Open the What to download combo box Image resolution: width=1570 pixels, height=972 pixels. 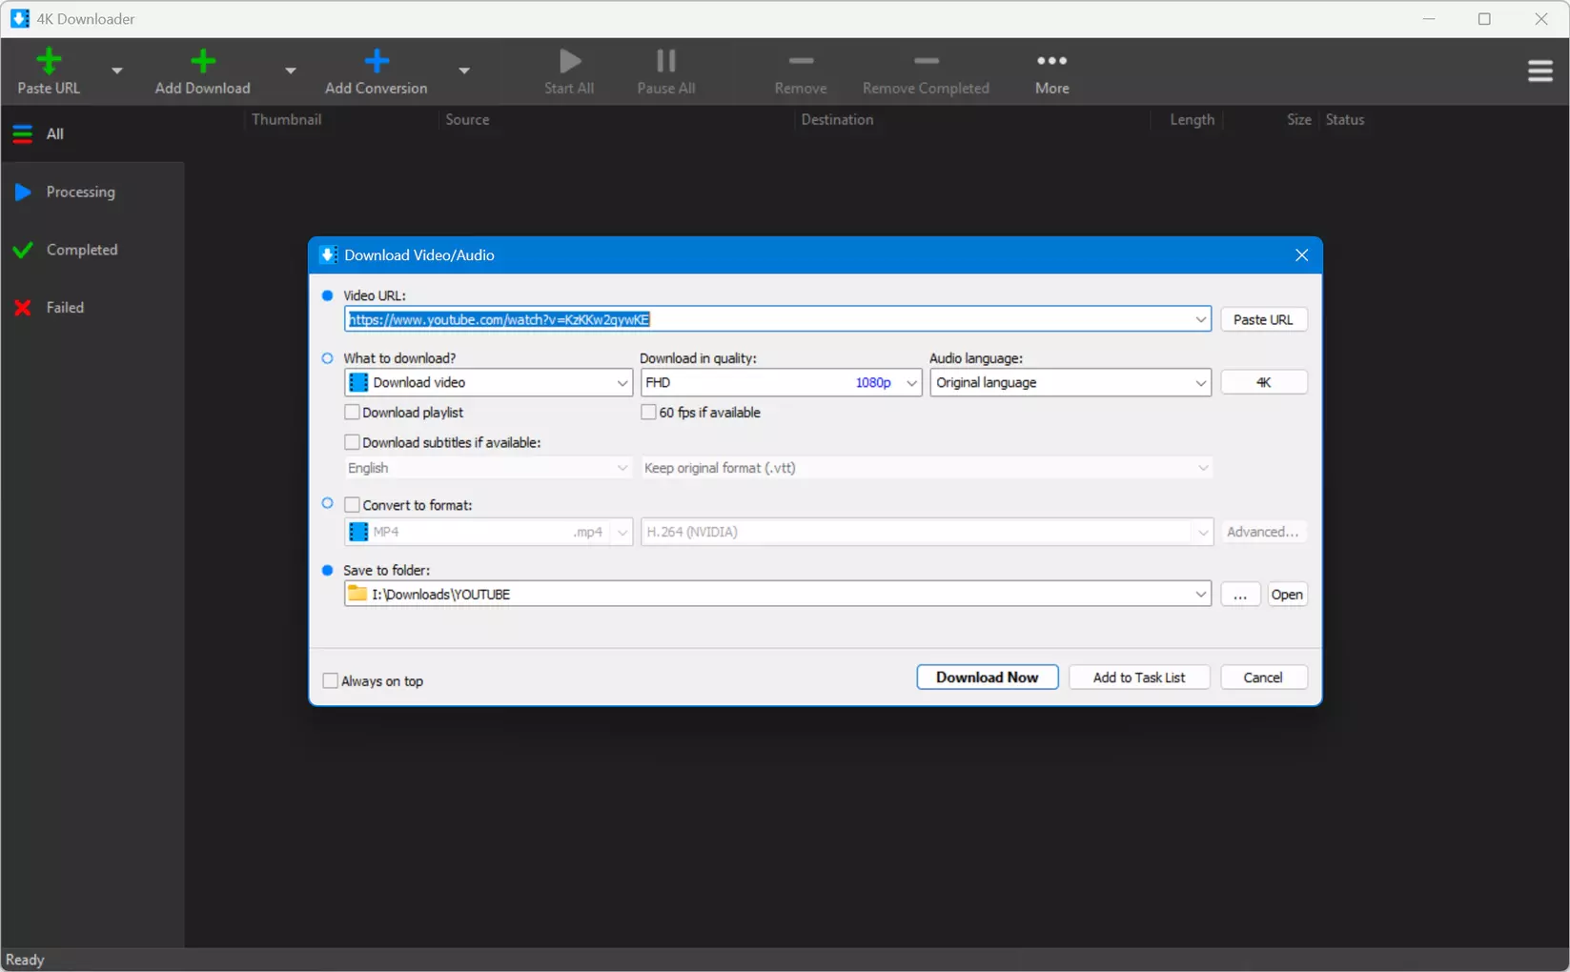(x=488, y=382)
